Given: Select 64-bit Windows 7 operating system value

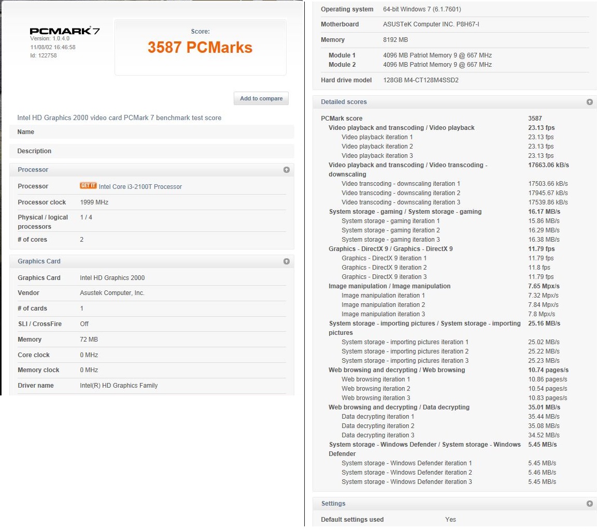Looking at the screenshot, I should (422, 9).
